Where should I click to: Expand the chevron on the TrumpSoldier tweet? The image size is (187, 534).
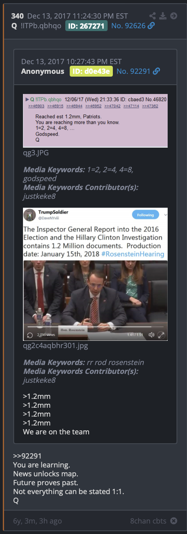point(165,215)
